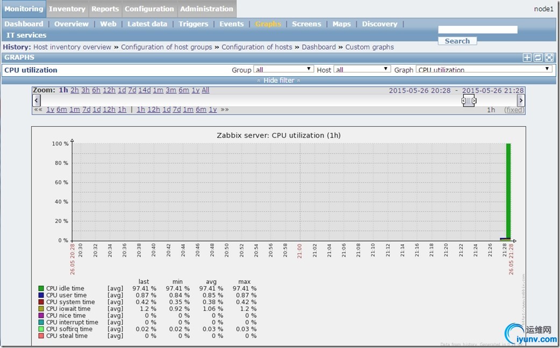This screenshot has width=560, height=348.
Task: Set zoom to 3h
Action: point(85,90)
